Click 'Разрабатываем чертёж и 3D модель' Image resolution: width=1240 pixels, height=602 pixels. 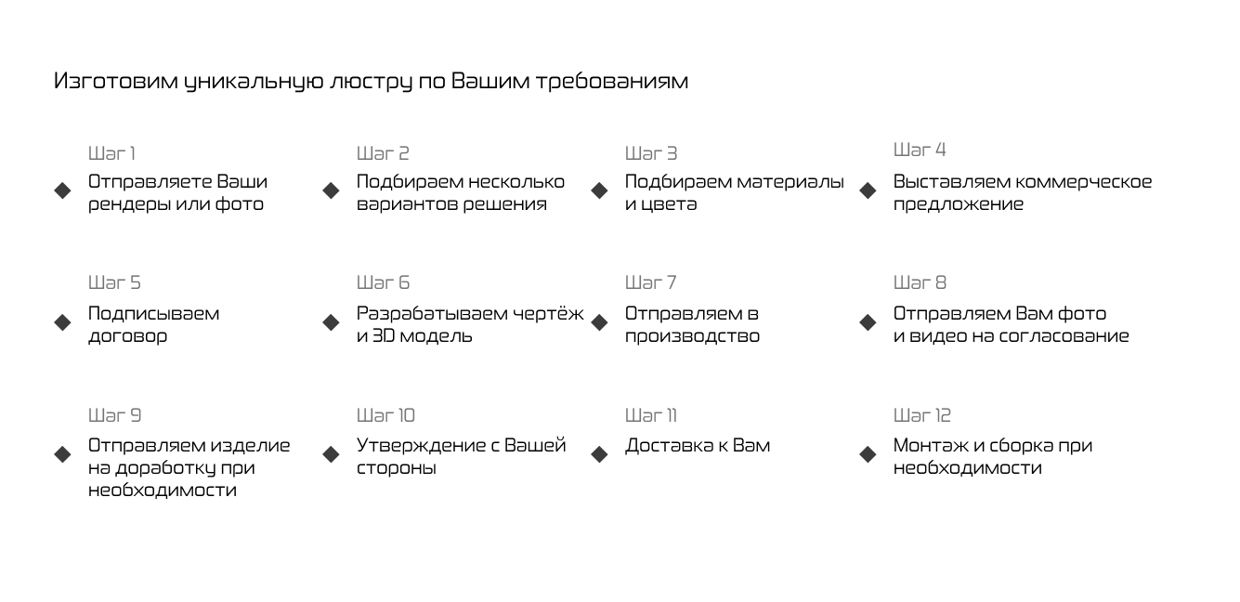click(x=471, y=324)
